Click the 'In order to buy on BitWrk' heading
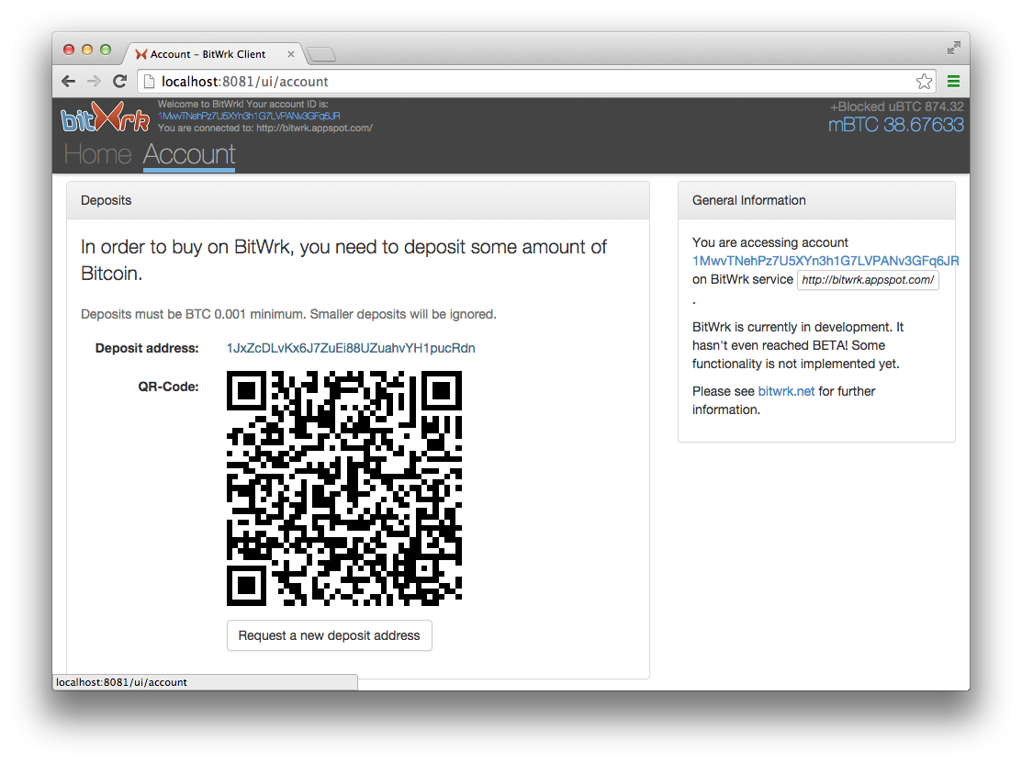This screenshot has width=1022, height=763. click(343, 260)
